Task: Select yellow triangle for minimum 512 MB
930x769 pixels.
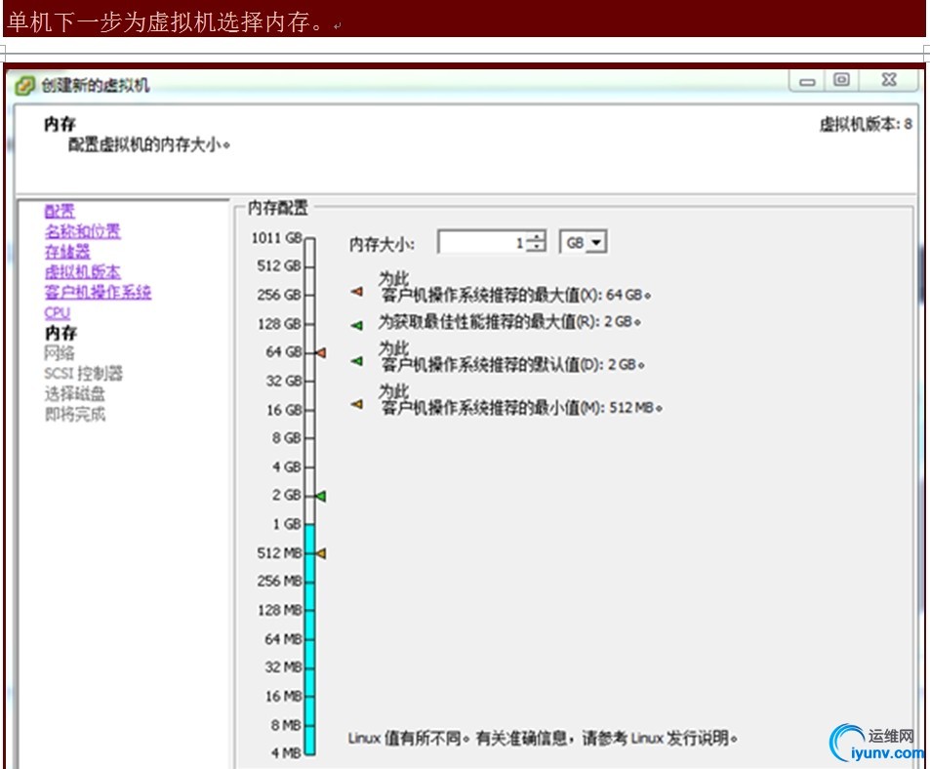Action: point(356,404)
